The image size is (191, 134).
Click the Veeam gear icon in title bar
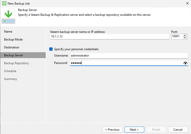(x=4, y=3)
